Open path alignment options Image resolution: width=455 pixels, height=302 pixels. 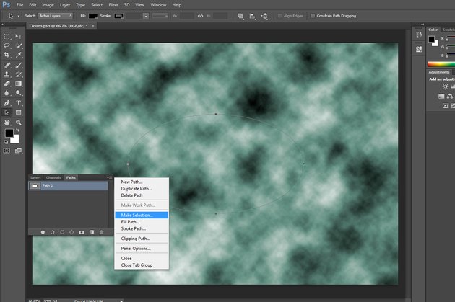252,16
